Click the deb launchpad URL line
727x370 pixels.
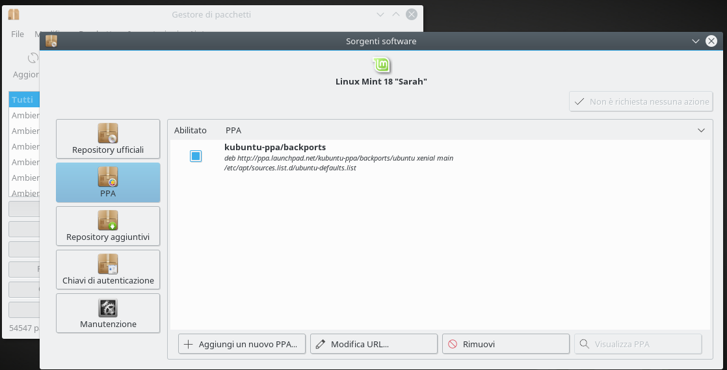tap(339, 158)
